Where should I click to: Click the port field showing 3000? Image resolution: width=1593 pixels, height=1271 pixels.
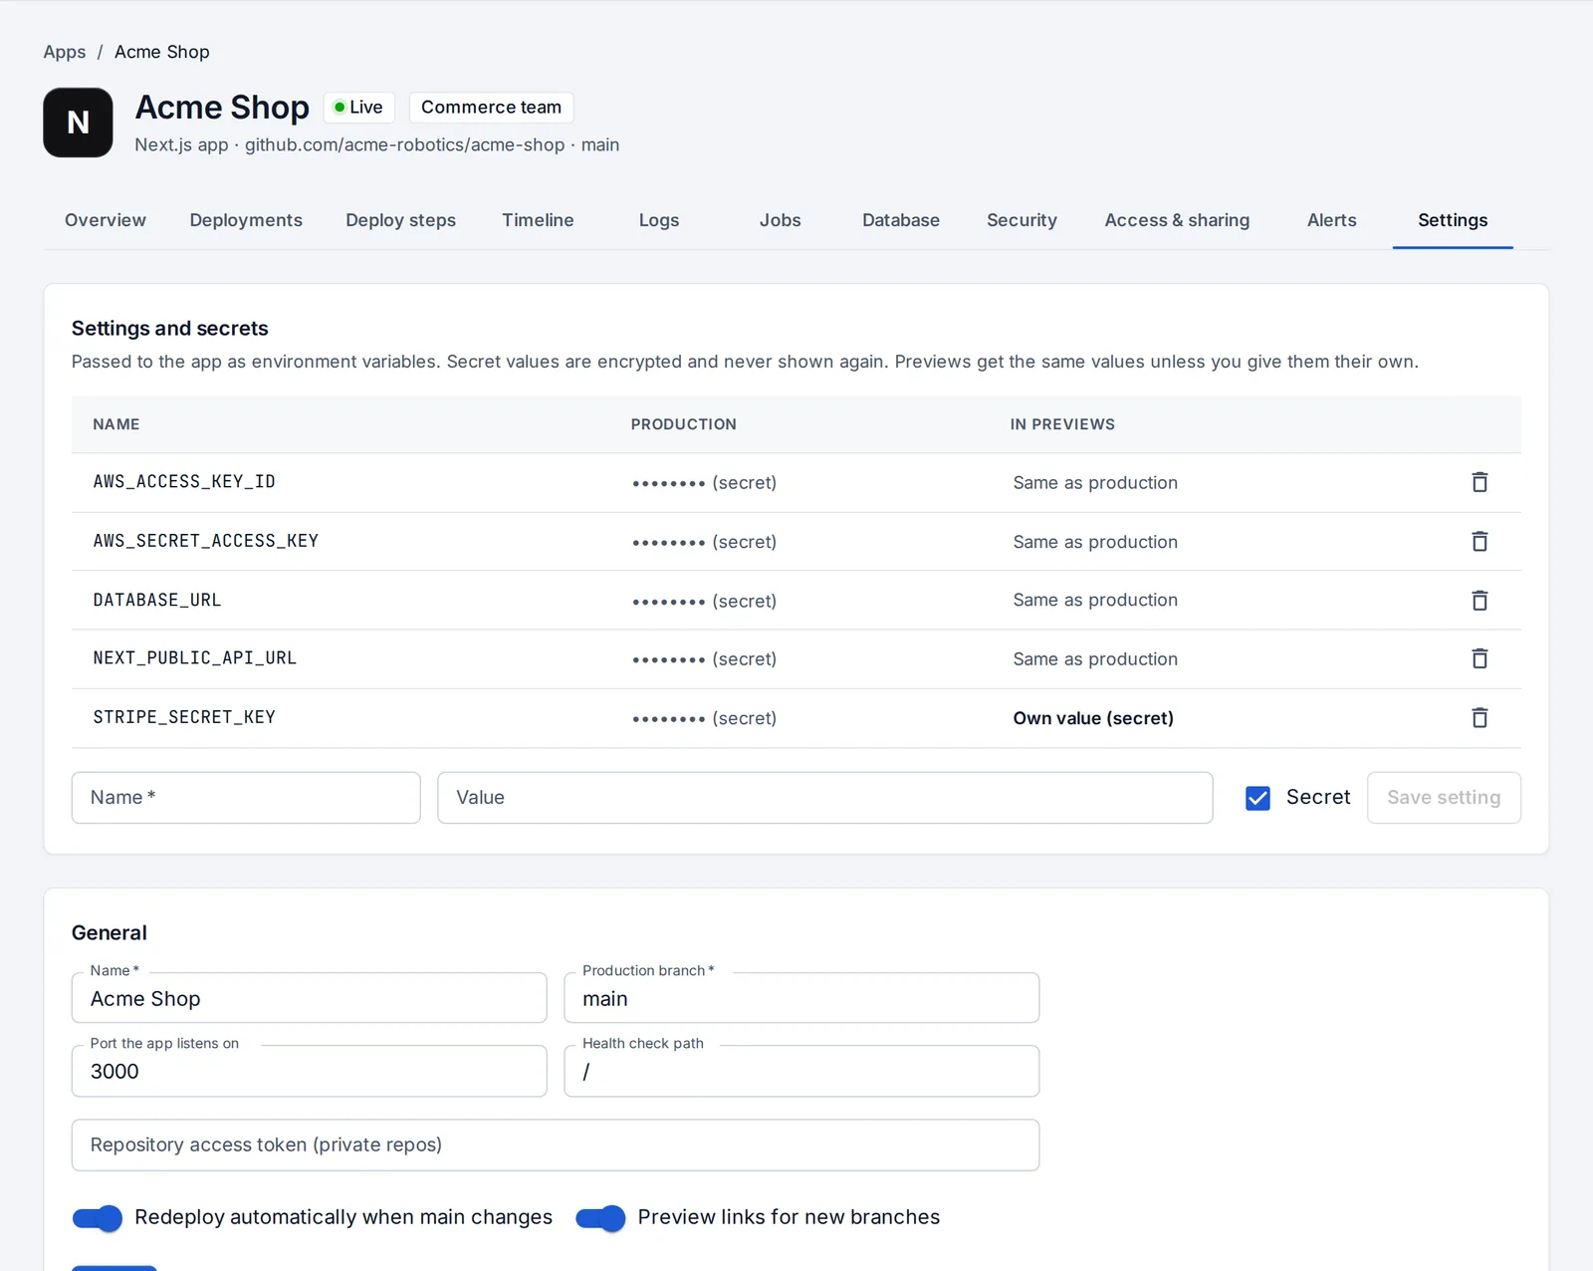(x=310, y=1071)
